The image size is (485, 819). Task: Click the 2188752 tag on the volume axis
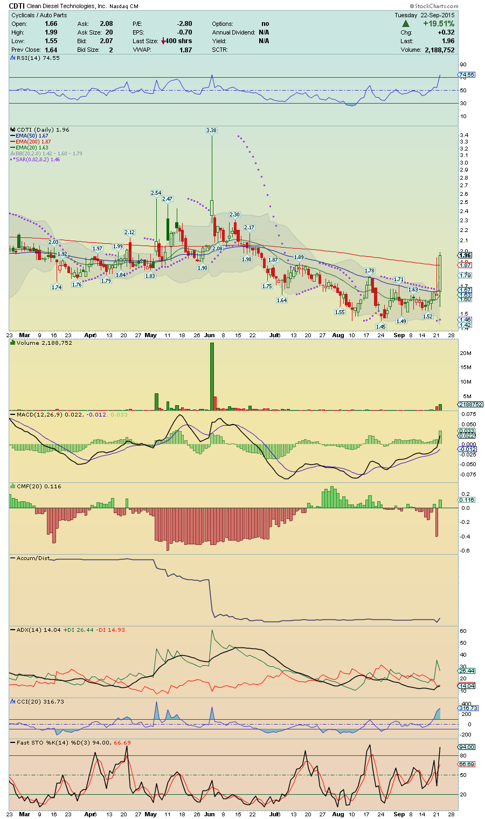[x=470, y=404]
